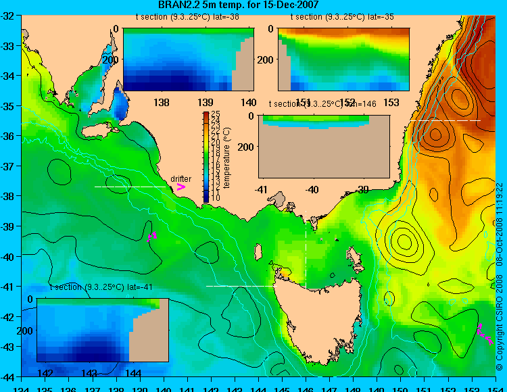This screenshot has width=507, height=392.
Task: Click the "200" depth label of lon=146 inset
Action: coord(246,147)
